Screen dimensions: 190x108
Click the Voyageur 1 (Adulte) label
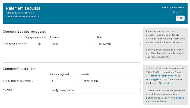coord(15,43)
